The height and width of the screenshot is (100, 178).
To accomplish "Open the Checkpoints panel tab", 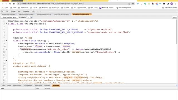I will [x=17, y=86].
